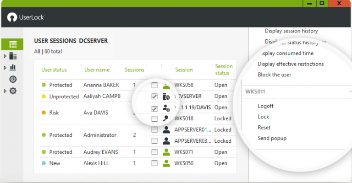The height and width of the screenshot is (183, 352).
Task: Select the Arianna BAKER user name
Action: click(101, 85)
